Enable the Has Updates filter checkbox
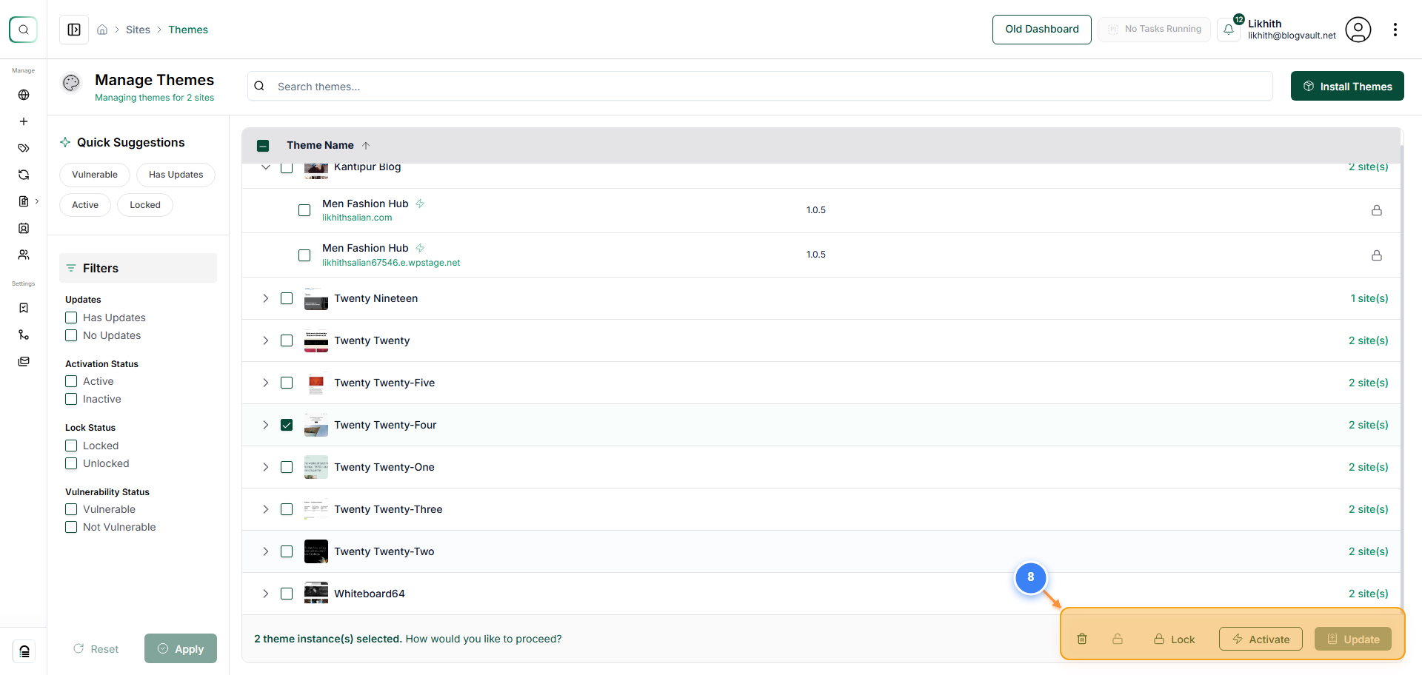 click(x=71, y=317)
